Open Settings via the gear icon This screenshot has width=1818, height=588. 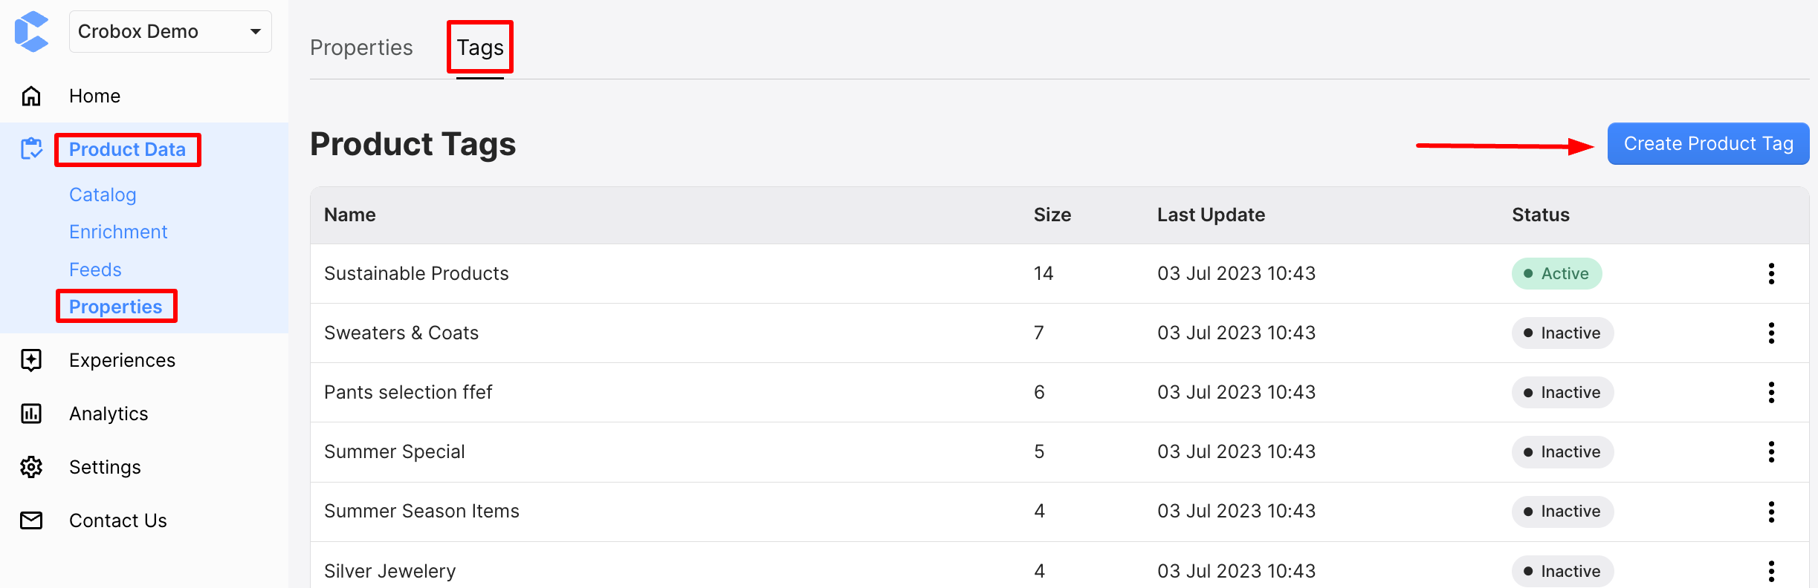[31, 467]
